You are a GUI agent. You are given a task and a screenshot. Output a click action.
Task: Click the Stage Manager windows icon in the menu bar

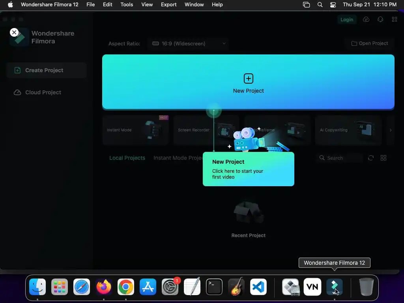pyautogui.click(x=306, y=5)
